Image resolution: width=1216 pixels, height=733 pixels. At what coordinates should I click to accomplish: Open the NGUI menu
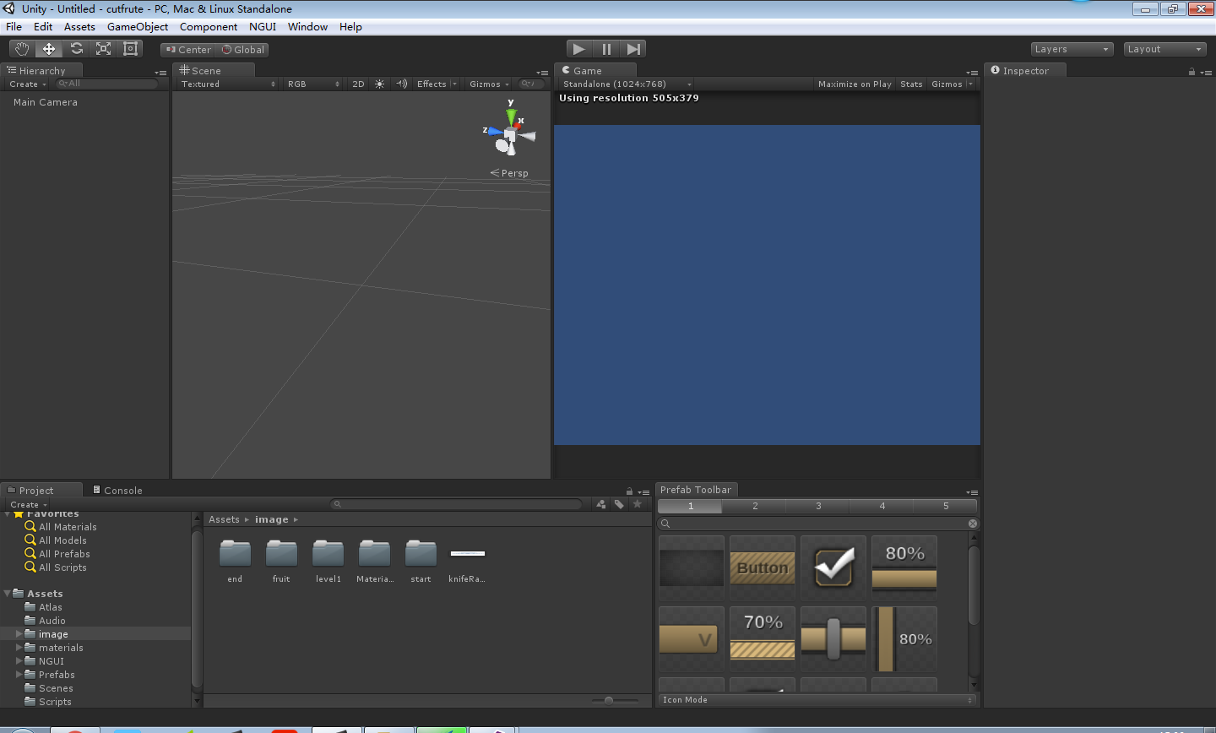[263, 27]
